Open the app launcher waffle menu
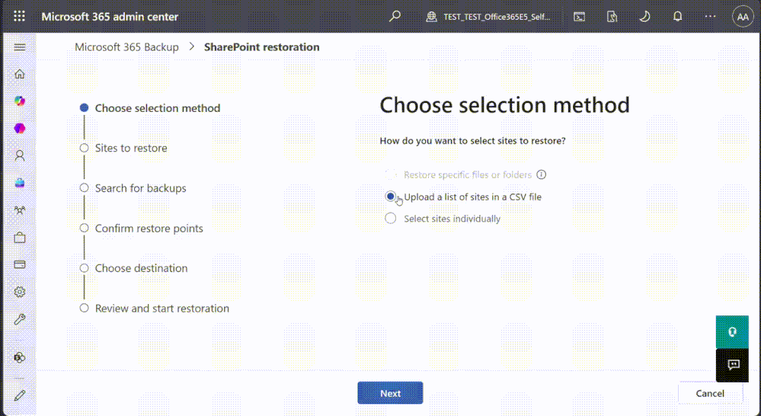This screenshot has width=761, height=416. point(19,16)
